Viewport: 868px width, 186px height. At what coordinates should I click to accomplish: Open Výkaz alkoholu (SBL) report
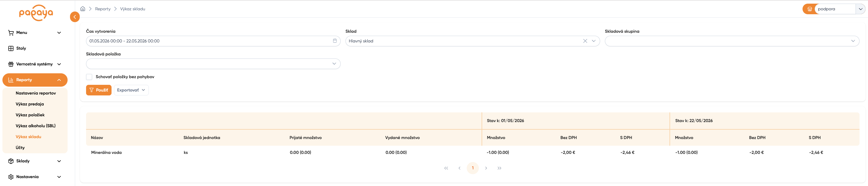35,126
